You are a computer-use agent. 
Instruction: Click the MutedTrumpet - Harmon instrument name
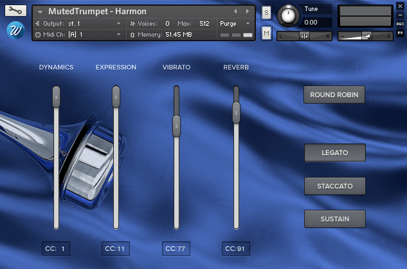coord(97,12)
